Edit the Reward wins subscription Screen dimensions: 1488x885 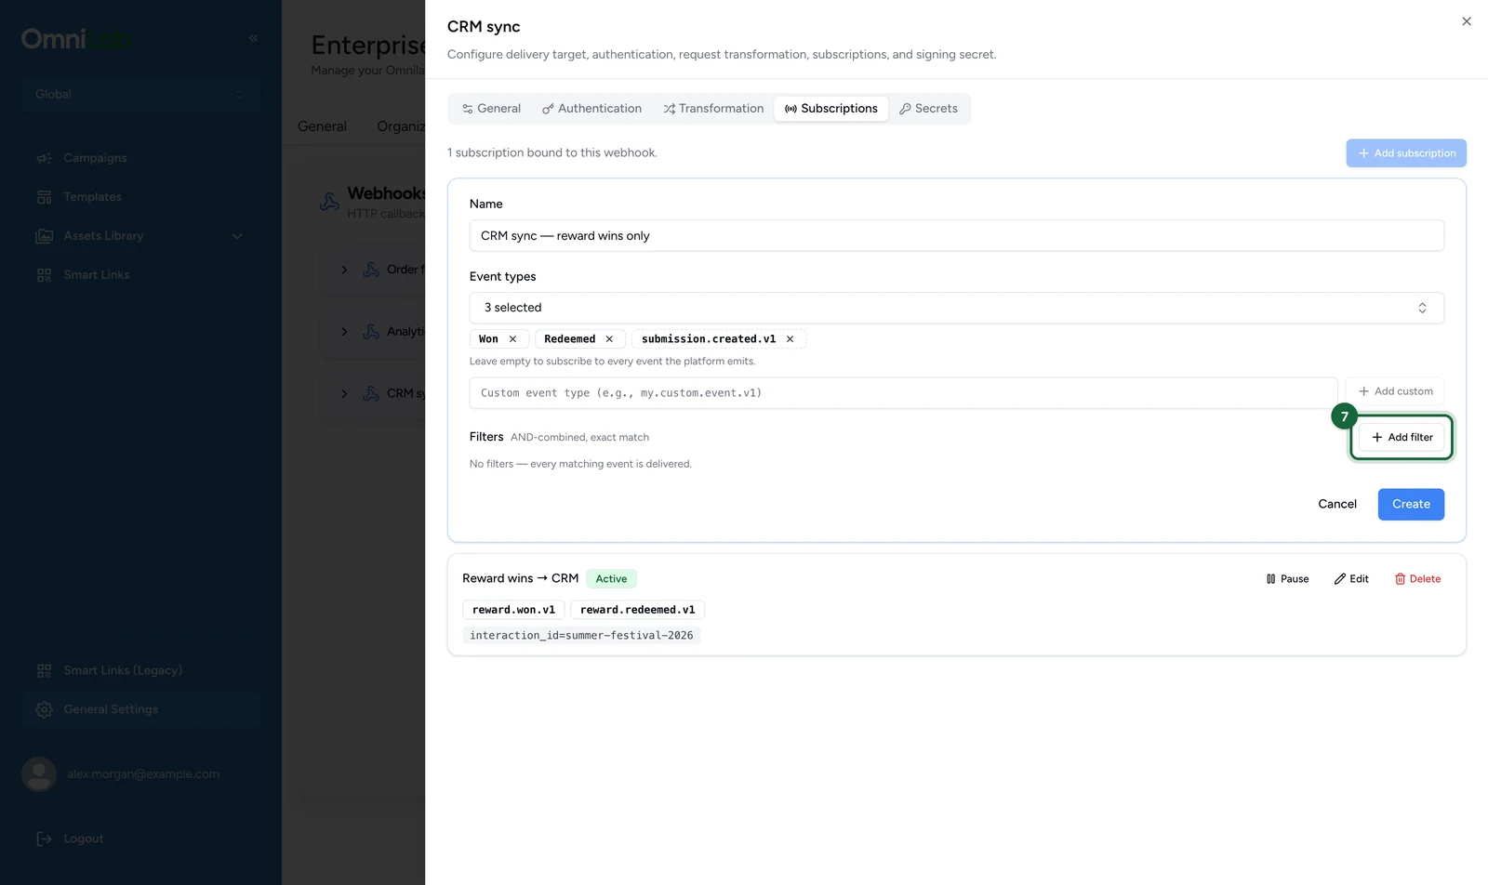tap(1351, 579)
